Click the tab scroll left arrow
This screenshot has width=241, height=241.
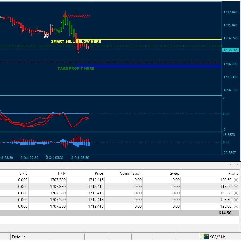coord(231,164)
